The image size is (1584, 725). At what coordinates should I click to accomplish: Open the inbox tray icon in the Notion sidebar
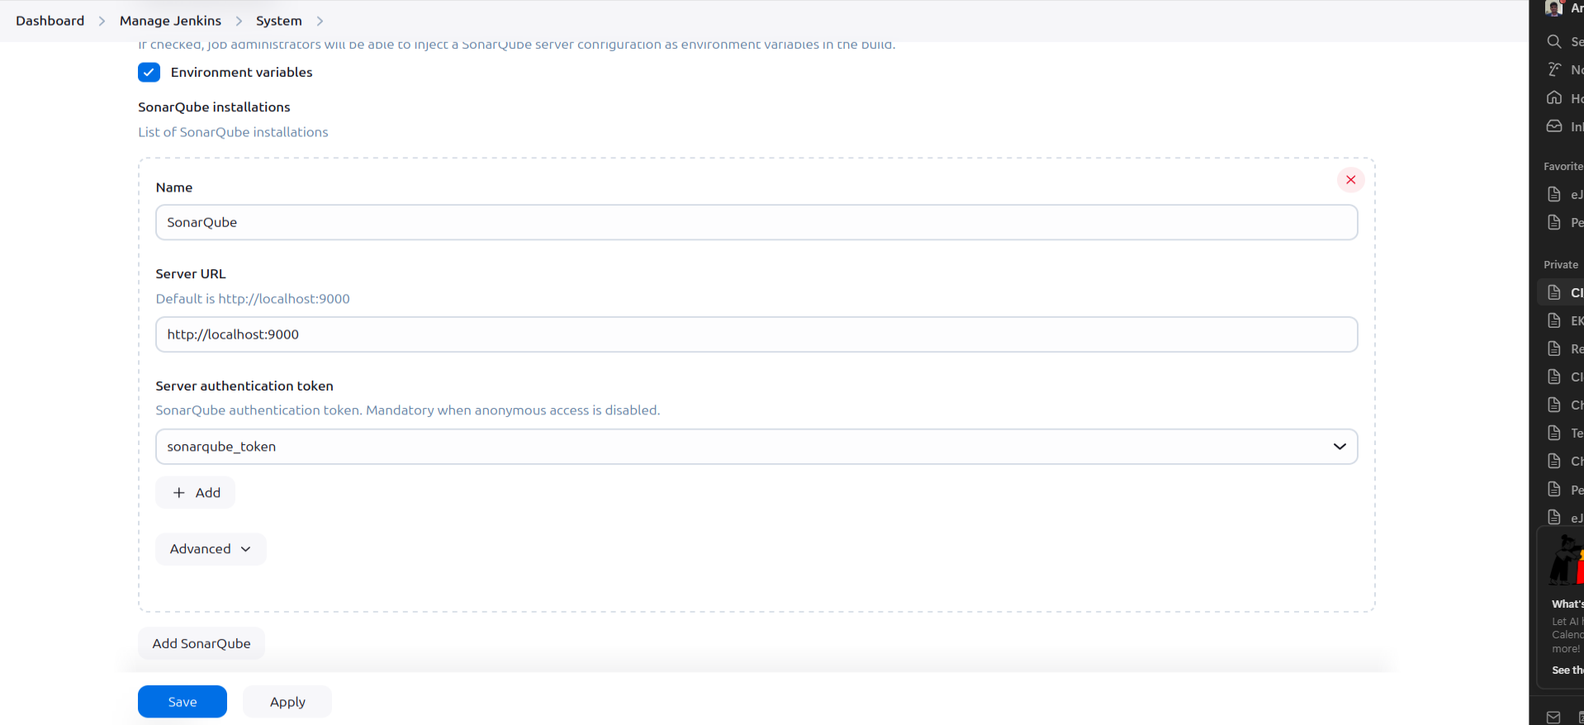coord(1554,126)
